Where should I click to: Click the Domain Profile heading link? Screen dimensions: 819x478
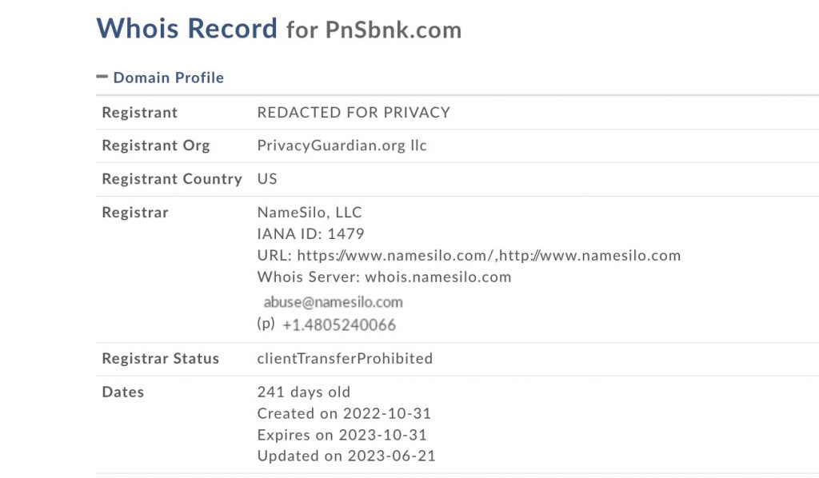click(x=168, y=78)
